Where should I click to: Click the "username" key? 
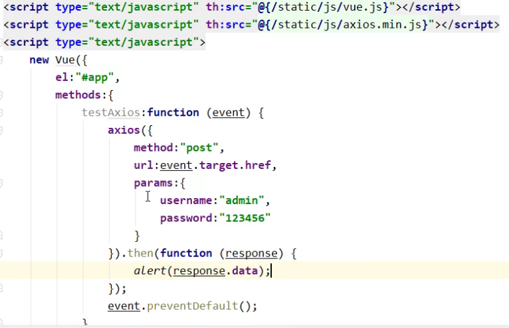(x=186, y=200)
